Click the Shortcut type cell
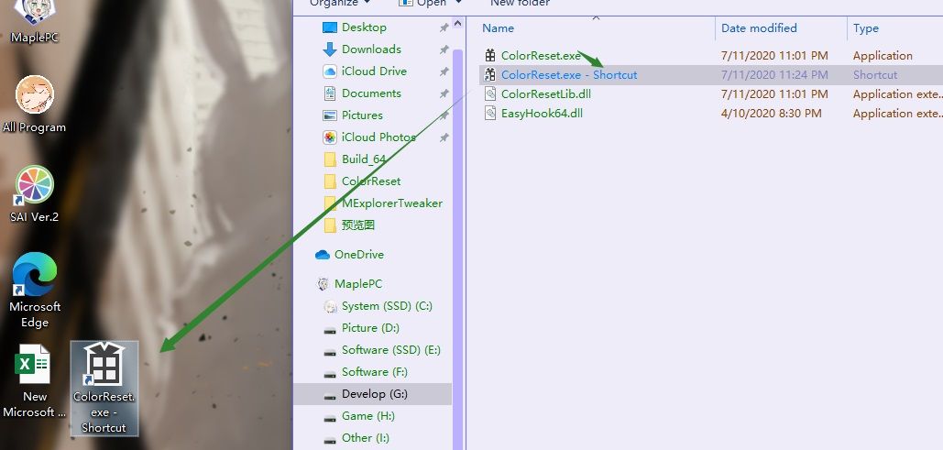The width and height of the screenshot is (943, 450). tap(875, 74)
